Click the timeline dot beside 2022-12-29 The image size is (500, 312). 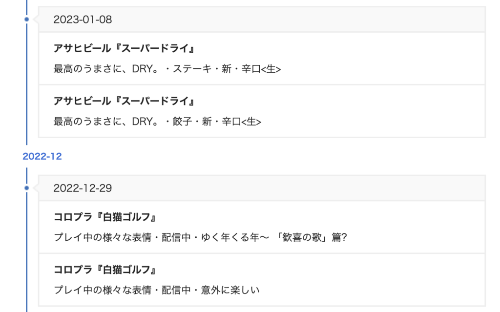(27, 188)
